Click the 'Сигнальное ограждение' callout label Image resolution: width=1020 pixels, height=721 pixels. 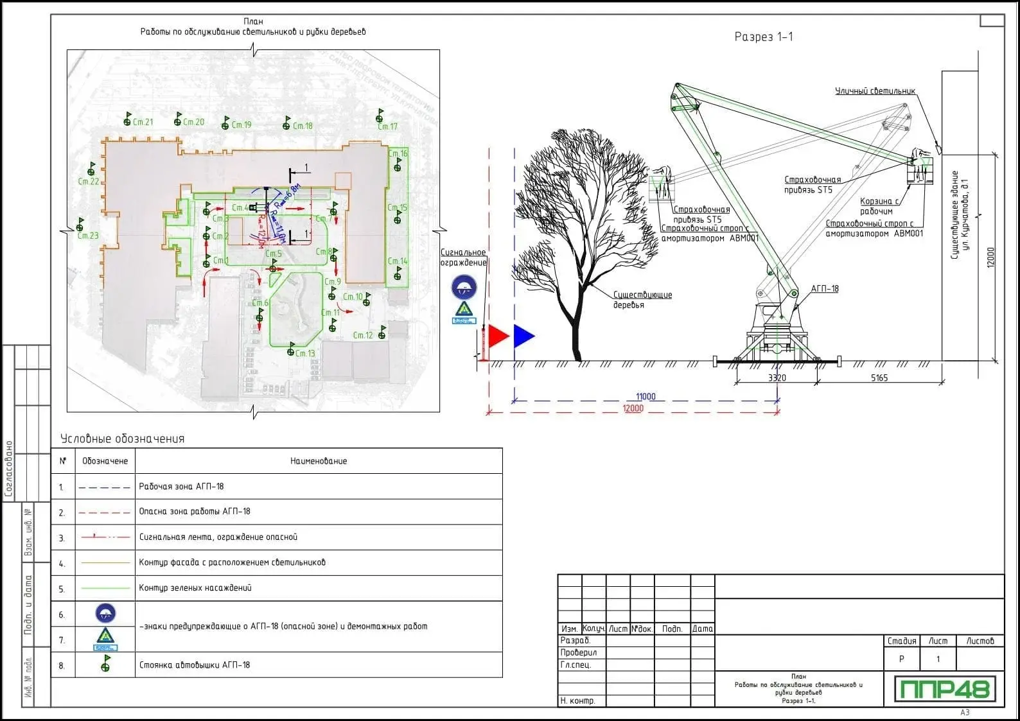[463, 257]
